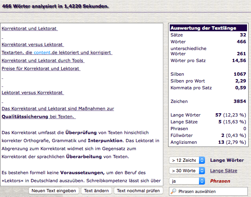The height and width of the screenshot is (197, 251).
Task: Open Korrektorat und Lektorat durch Tools link
Action: click(42, 60)
